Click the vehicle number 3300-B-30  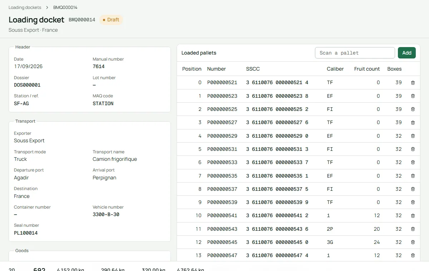[x=106, y=215]
